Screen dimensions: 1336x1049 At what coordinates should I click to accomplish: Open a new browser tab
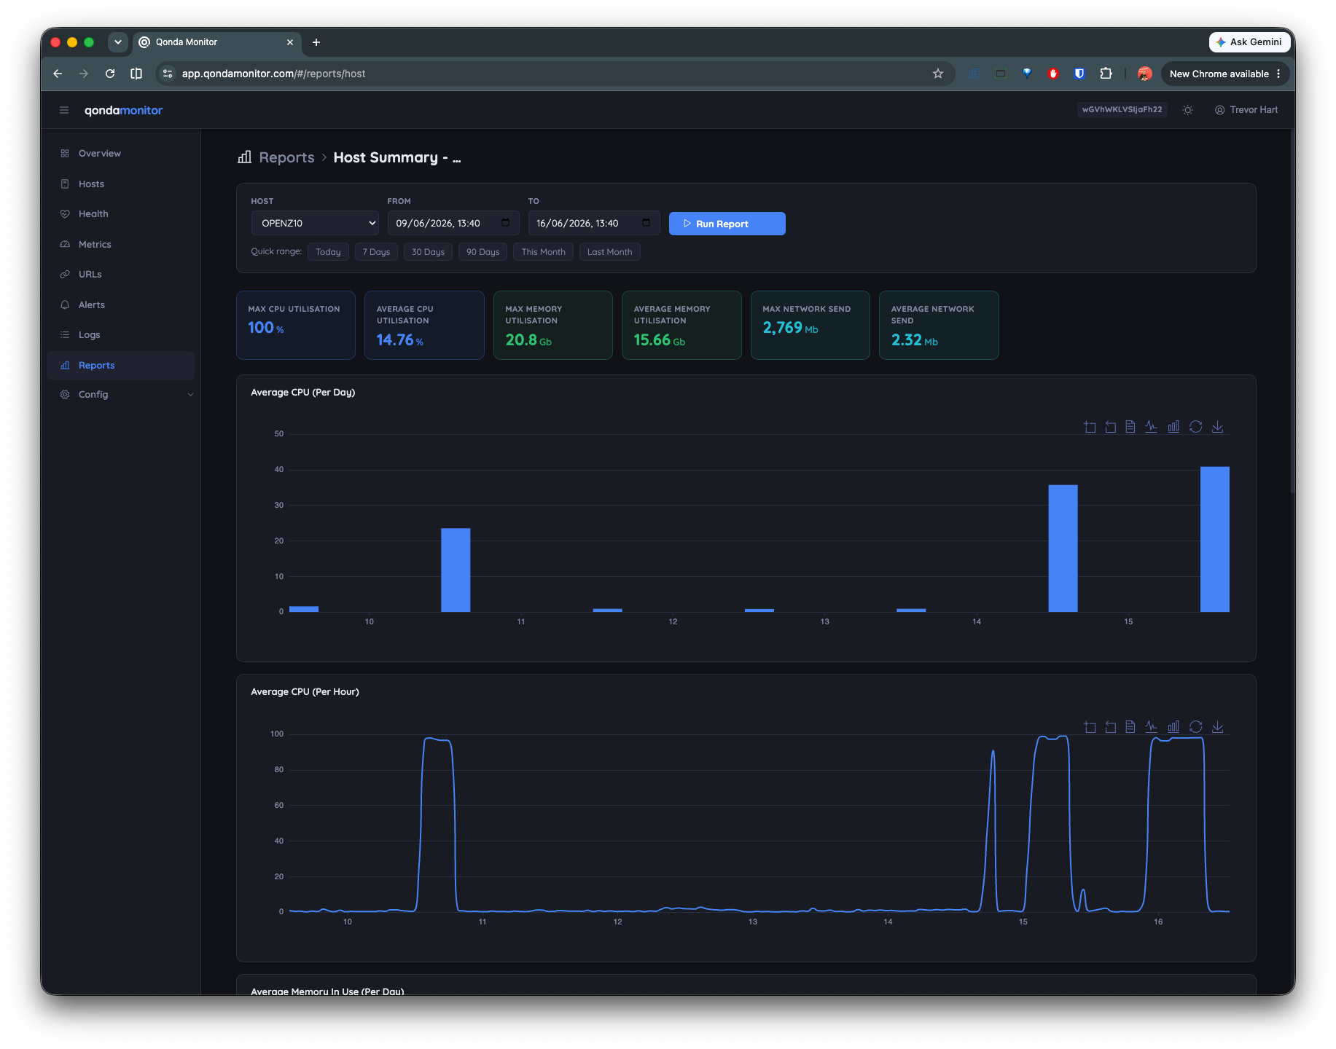coord(316,42)
